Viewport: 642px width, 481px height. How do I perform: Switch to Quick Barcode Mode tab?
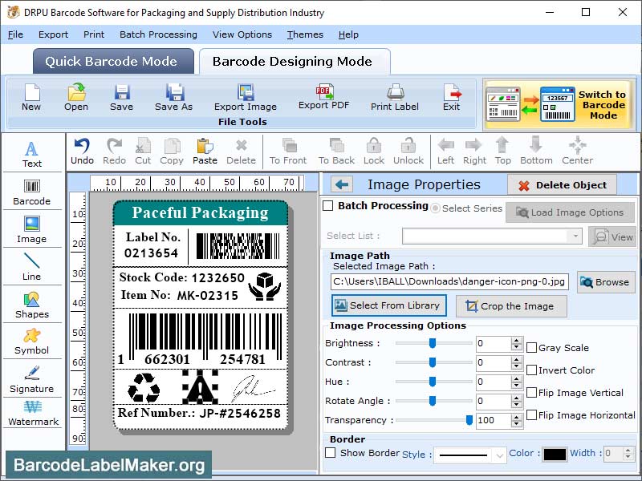tap(112, 62)
